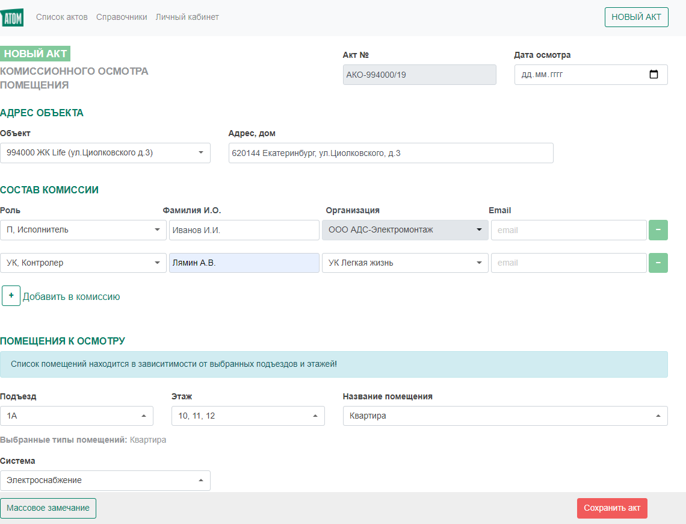Open the Название помещения dropdown showing Квартира
This screenshot has height=524, width=686.
pos(505,416)
